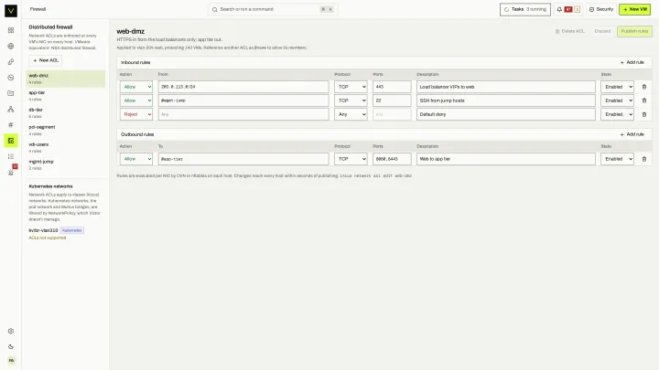Edit the From field 203.0.113.0/24

[243, 87]
